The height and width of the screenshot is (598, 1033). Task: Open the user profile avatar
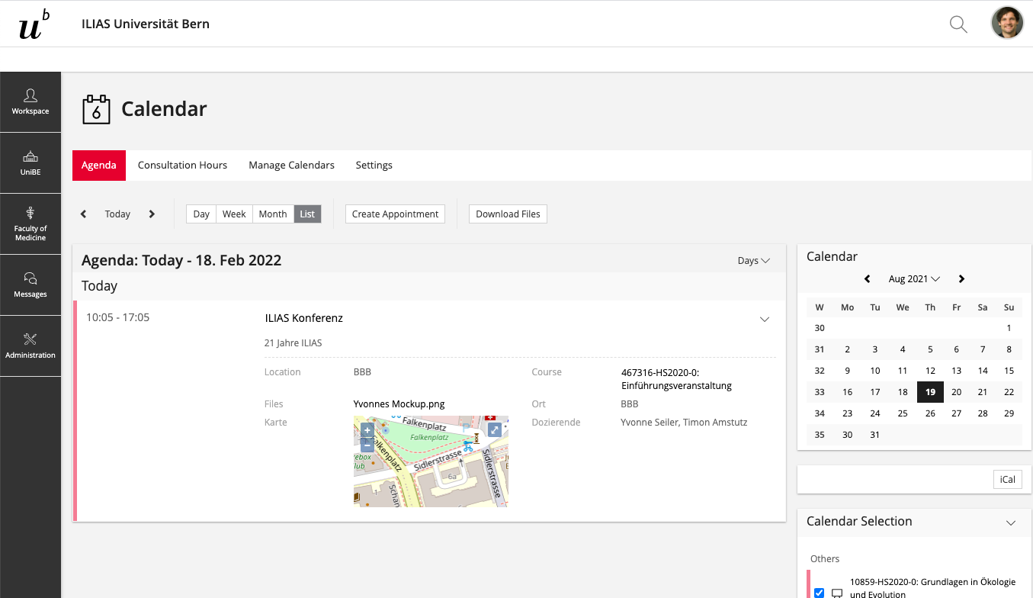click(1007, 24)
